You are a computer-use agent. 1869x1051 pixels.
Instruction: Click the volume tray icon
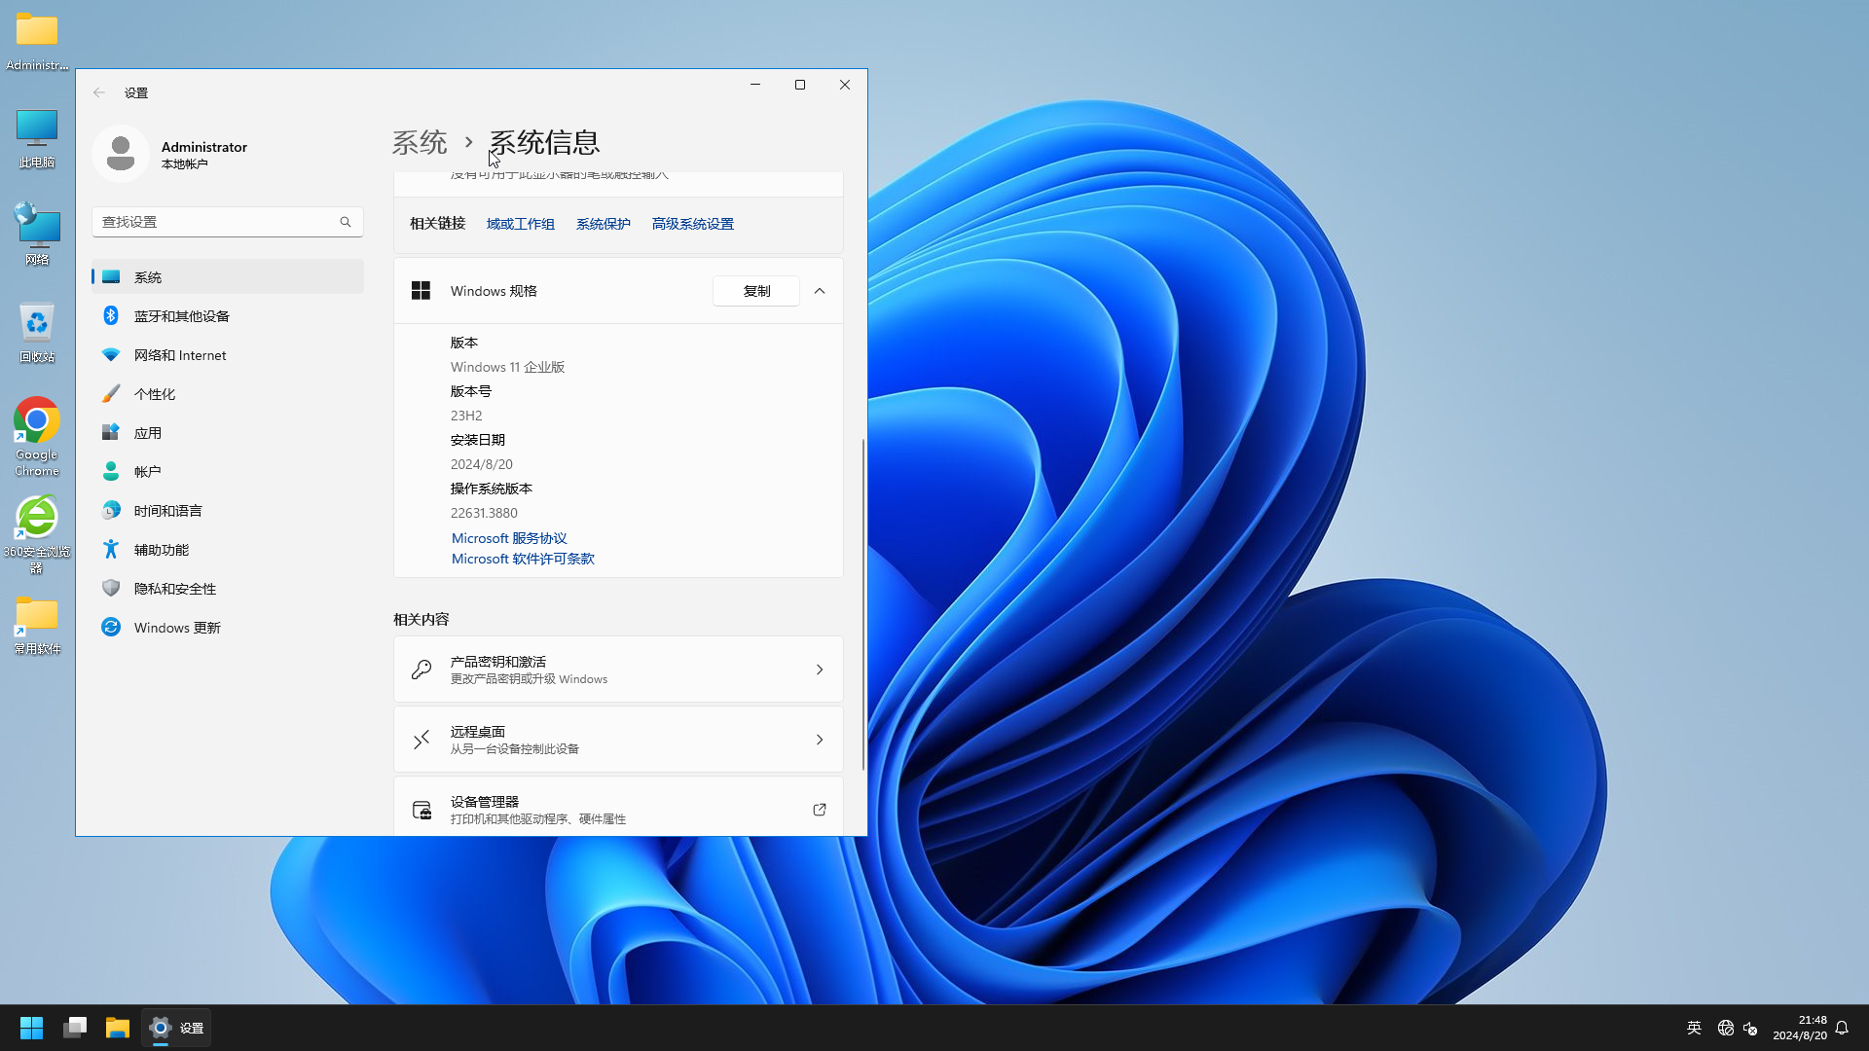click(1750, 1028)
